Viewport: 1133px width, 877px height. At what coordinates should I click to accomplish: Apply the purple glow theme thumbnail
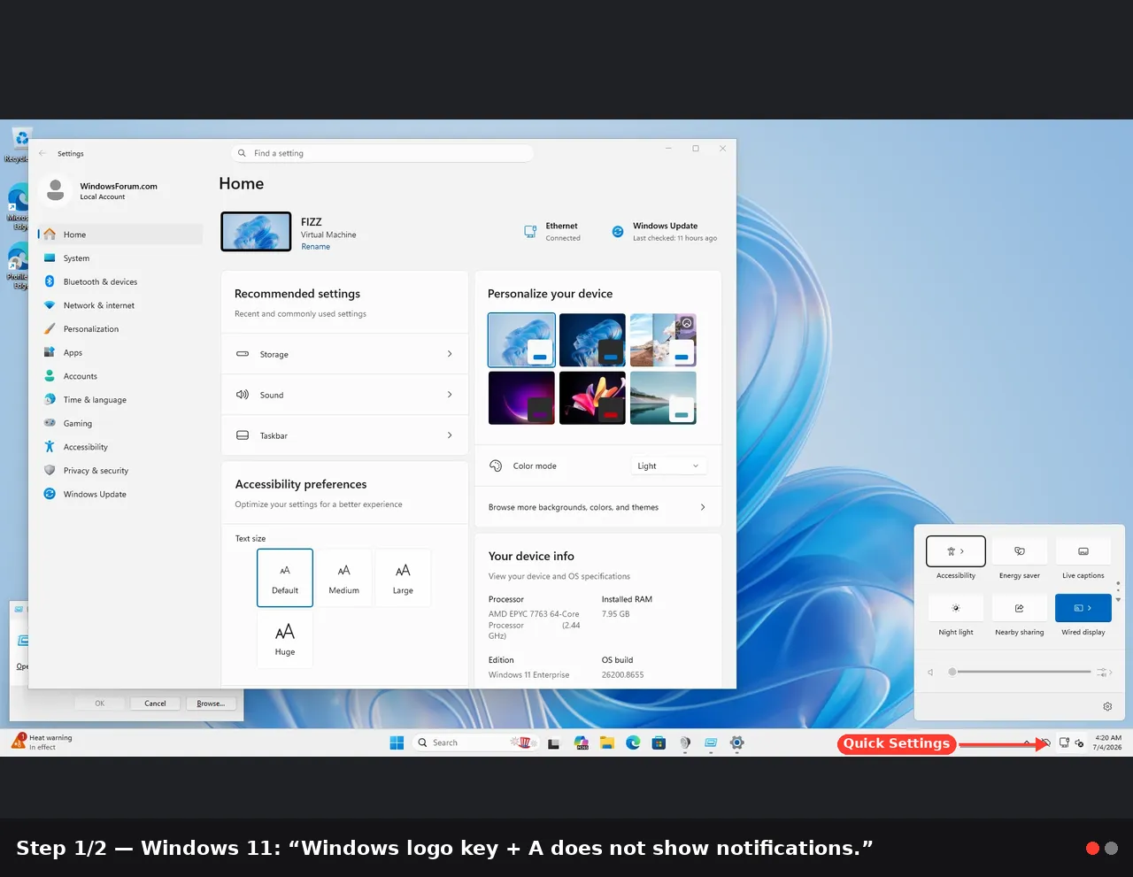pyautogui.click(x=521, y=397)
